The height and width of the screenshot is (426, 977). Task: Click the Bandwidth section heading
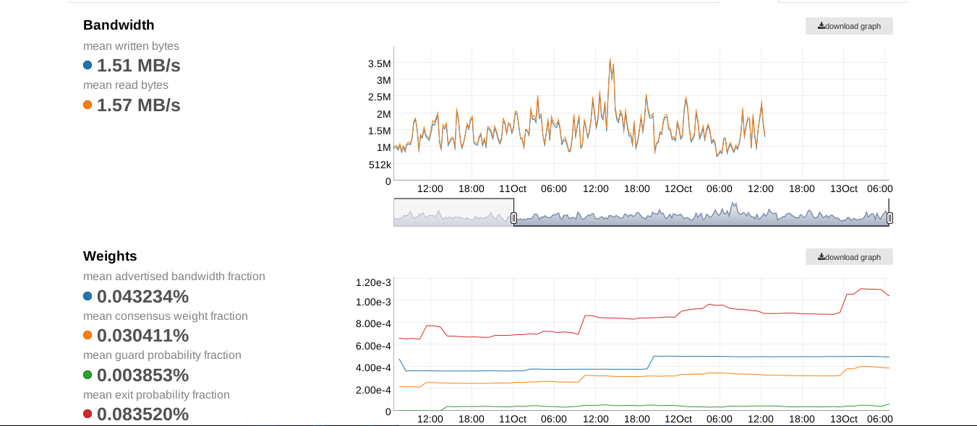point(119,25)
